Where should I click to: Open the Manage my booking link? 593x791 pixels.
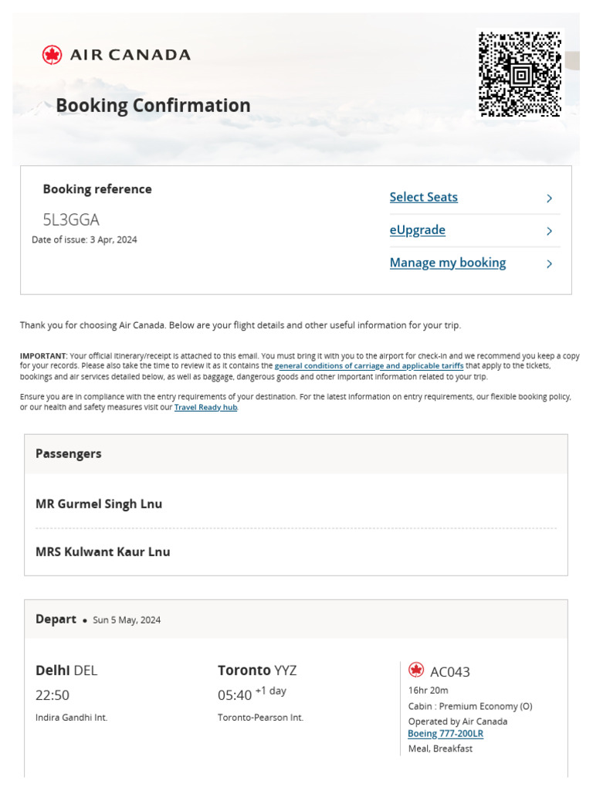447,263
